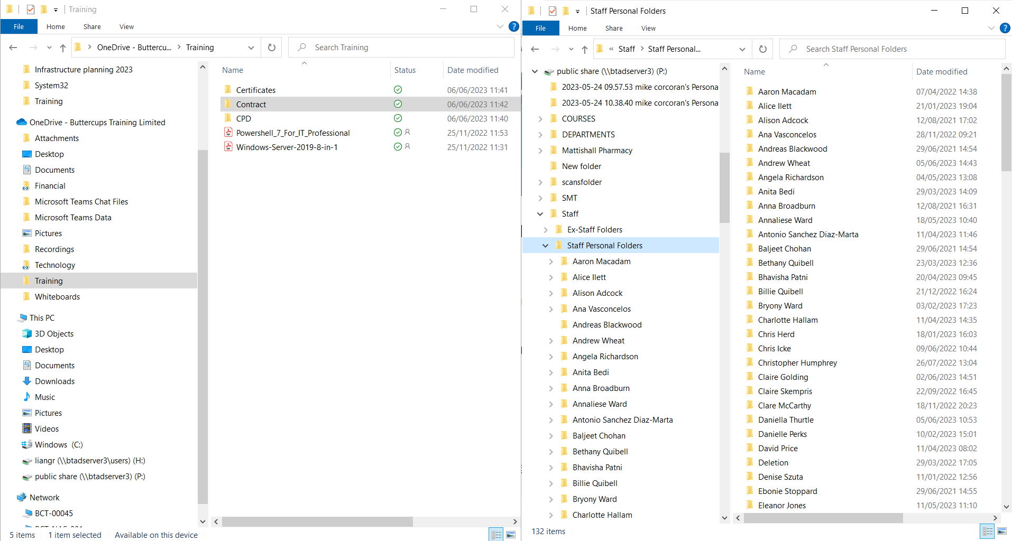1012x541 pixels.
Task: Open the File menu in Training window
Action: click(19, 26)
